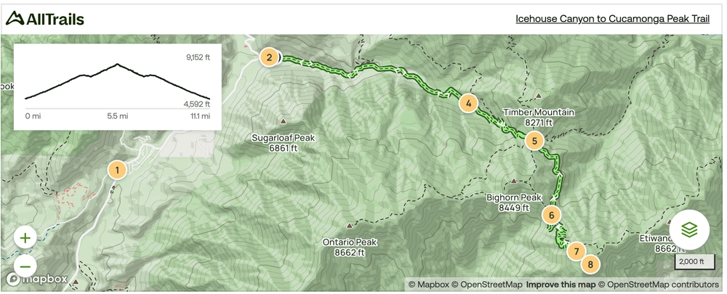727x294 pixels.
Task: Click the elevation profile peak point
Action: (x=117, y=64)
